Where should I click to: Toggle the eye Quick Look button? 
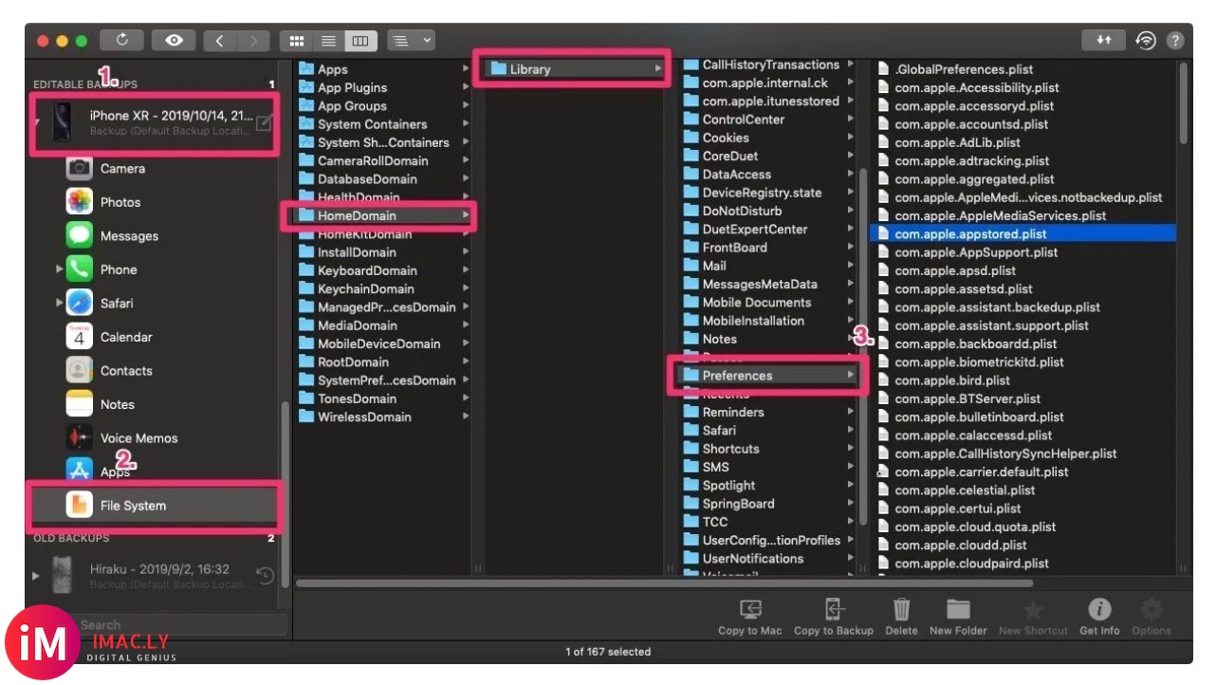point(174,41)
